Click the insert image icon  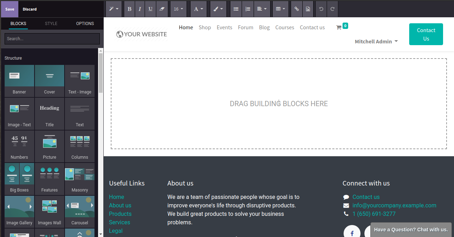coord(308,9)
